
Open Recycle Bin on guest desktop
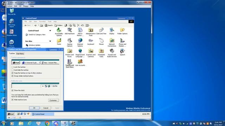pyautogui.click(x=12, y=12)
